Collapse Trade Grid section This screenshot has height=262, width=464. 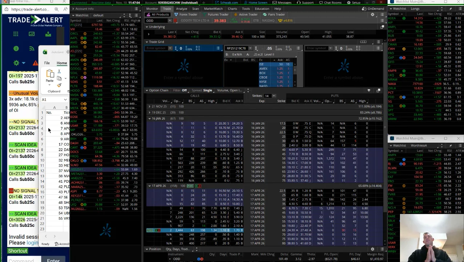(x=147, y=42)
